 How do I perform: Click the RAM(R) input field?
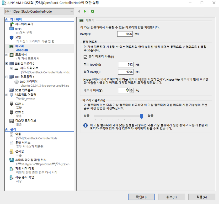[x=125, y=34]
